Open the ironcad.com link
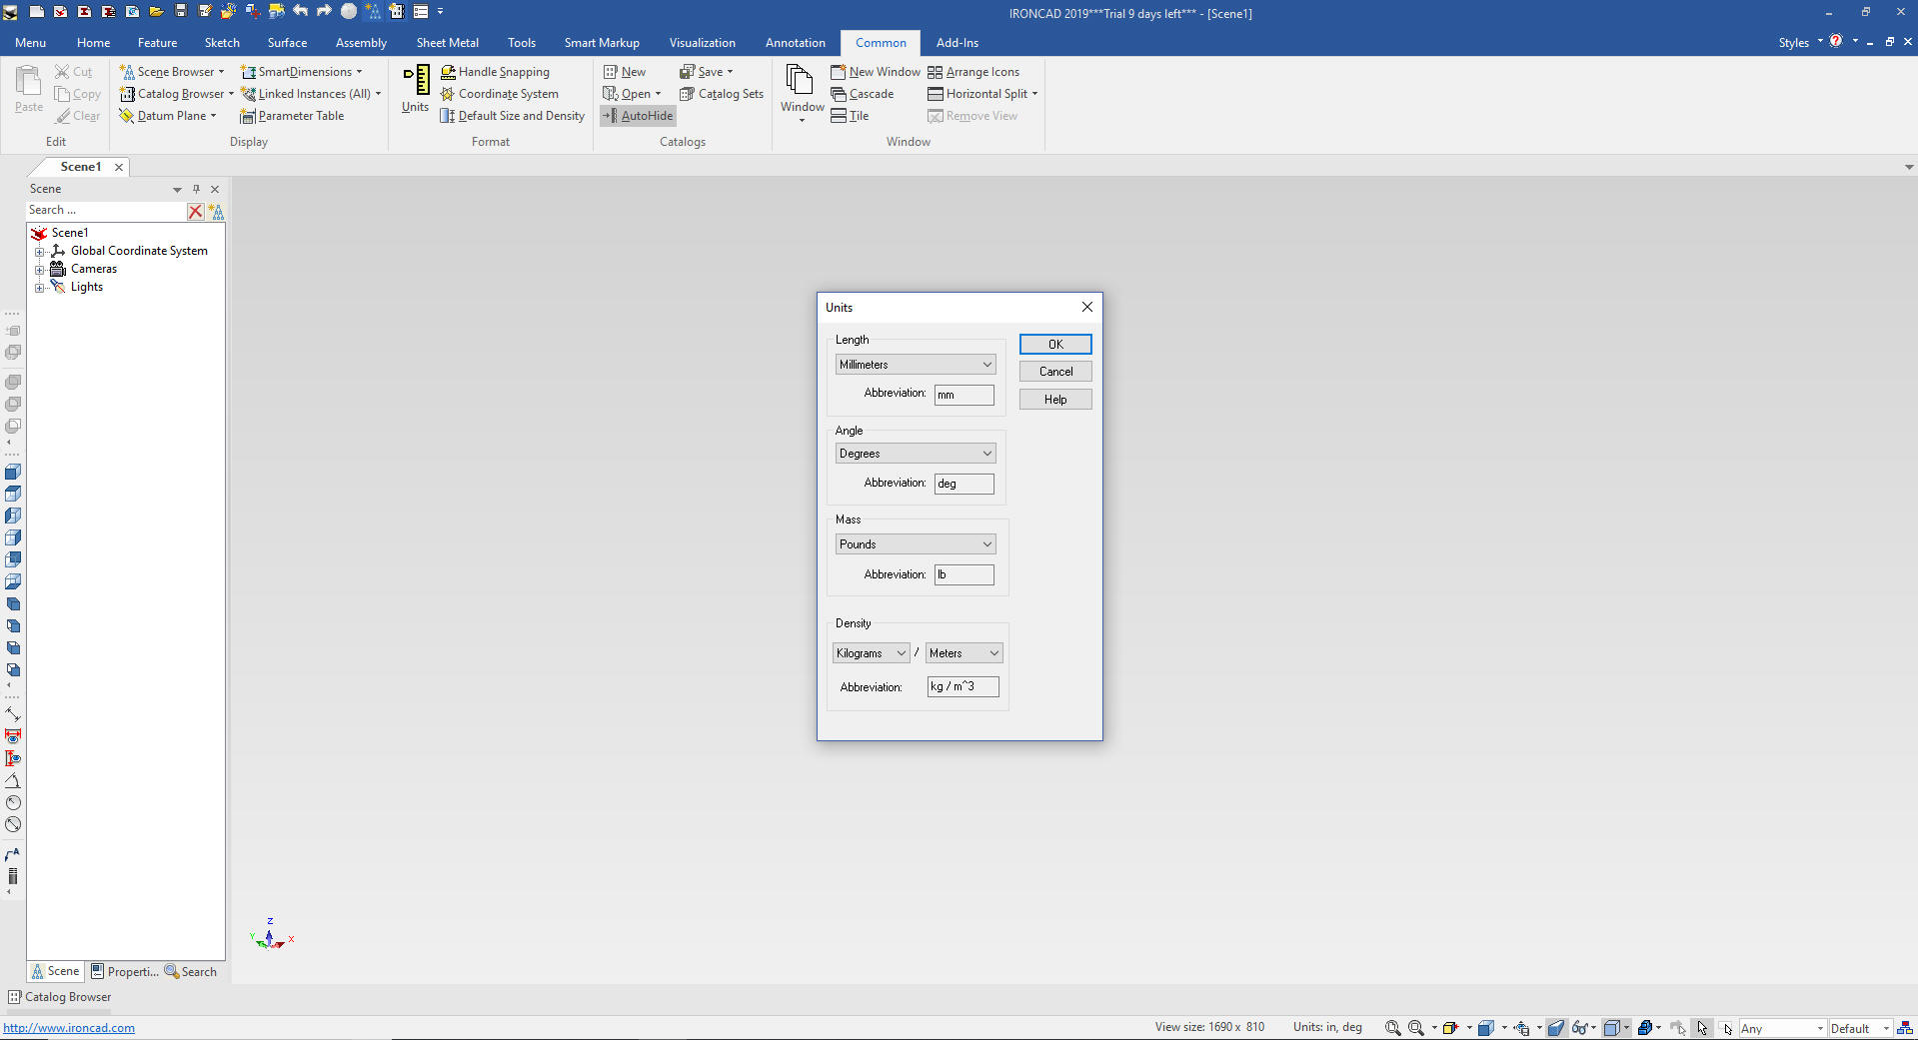The image size is (1918, 1040). pyautogui.click(x=69, y=1028)
